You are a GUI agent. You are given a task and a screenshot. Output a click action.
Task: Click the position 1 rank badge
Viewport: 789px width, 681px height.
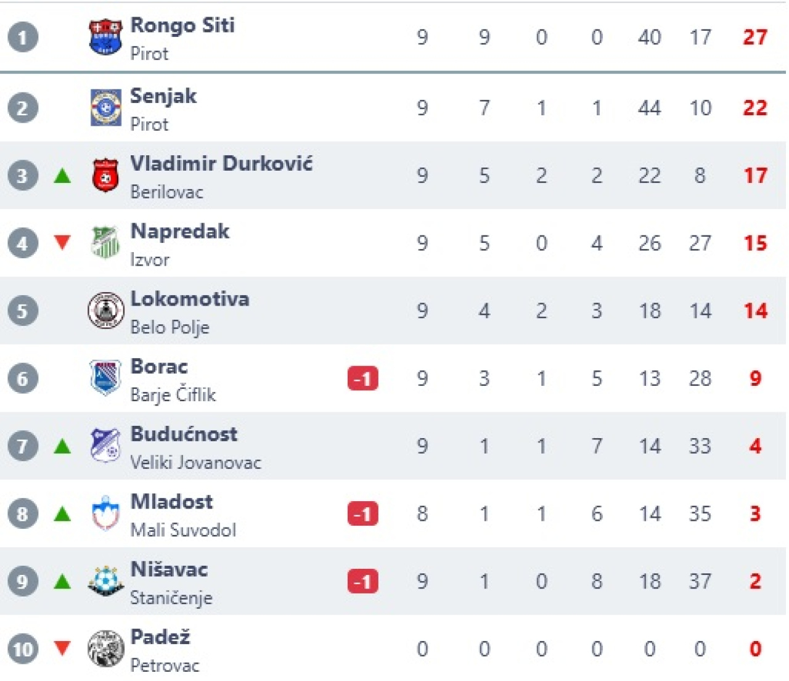[23, 38]
